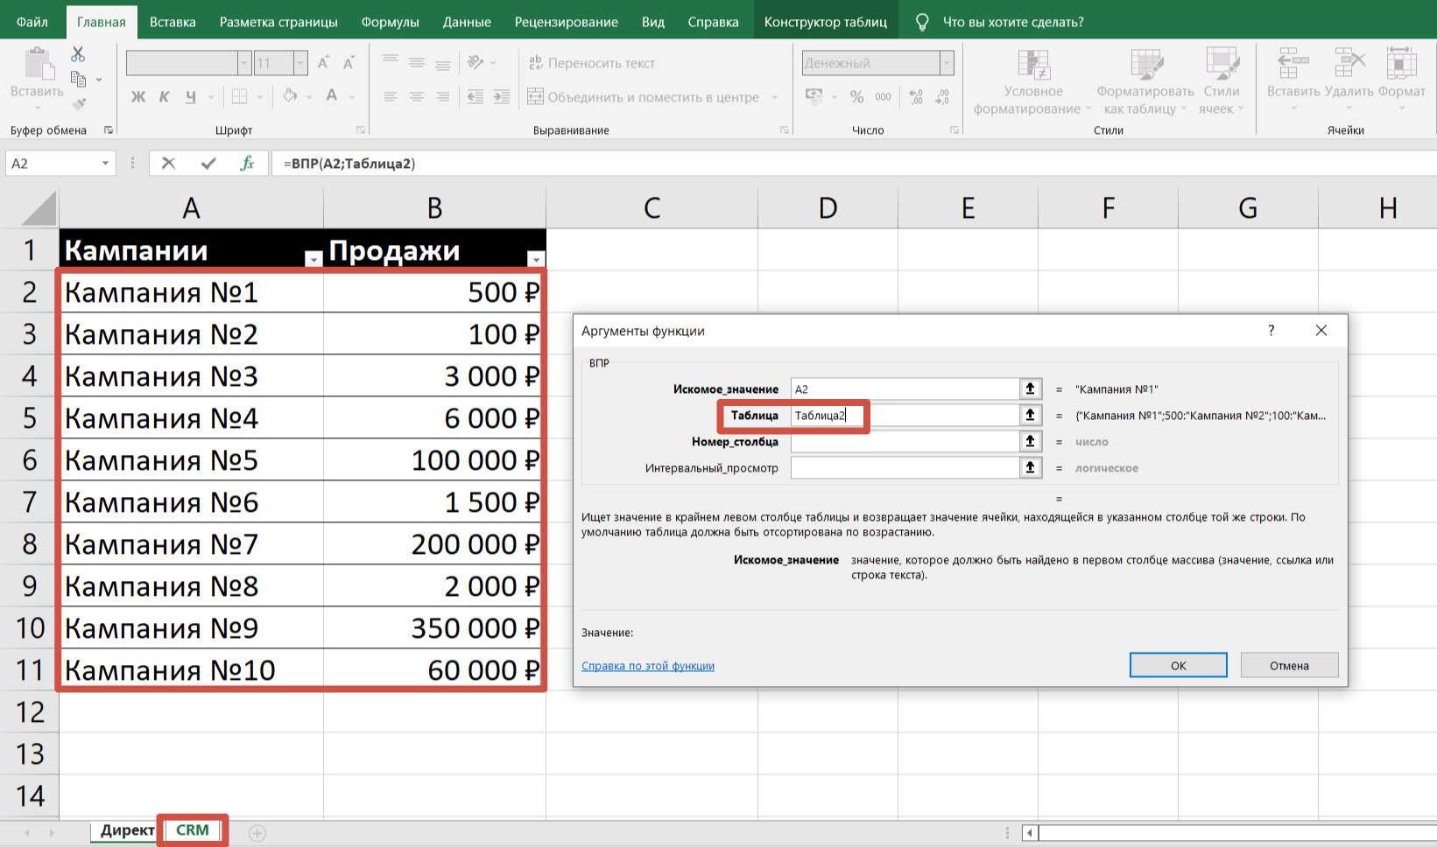Click the decrease decimal icon
The height and width of the screenshot is (847, 1437).
point(942,97)
